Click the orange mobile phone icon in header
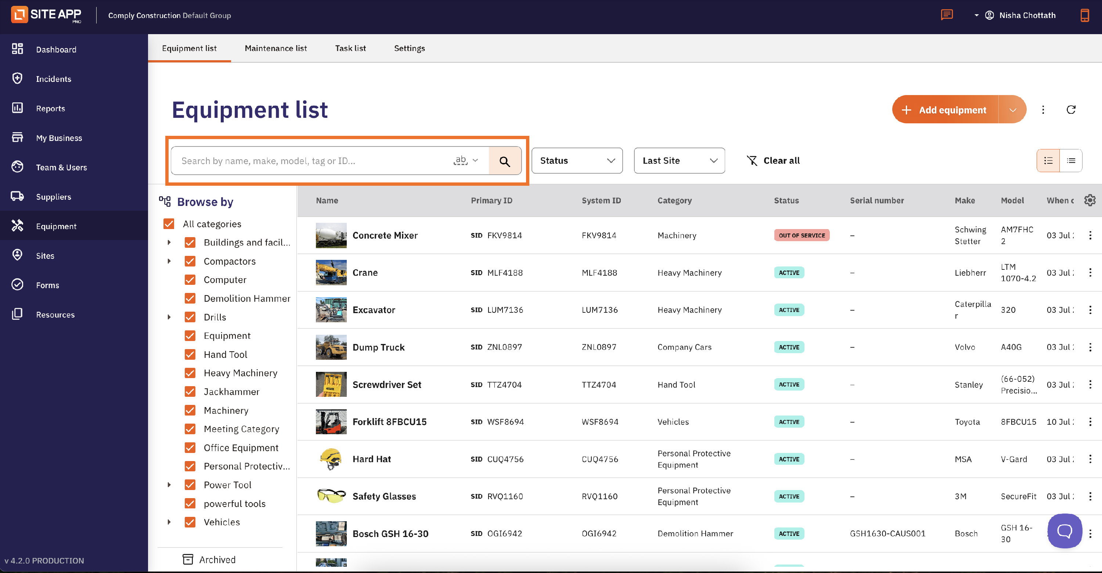Screen dimensions: 1102x573 (1084, 15)
